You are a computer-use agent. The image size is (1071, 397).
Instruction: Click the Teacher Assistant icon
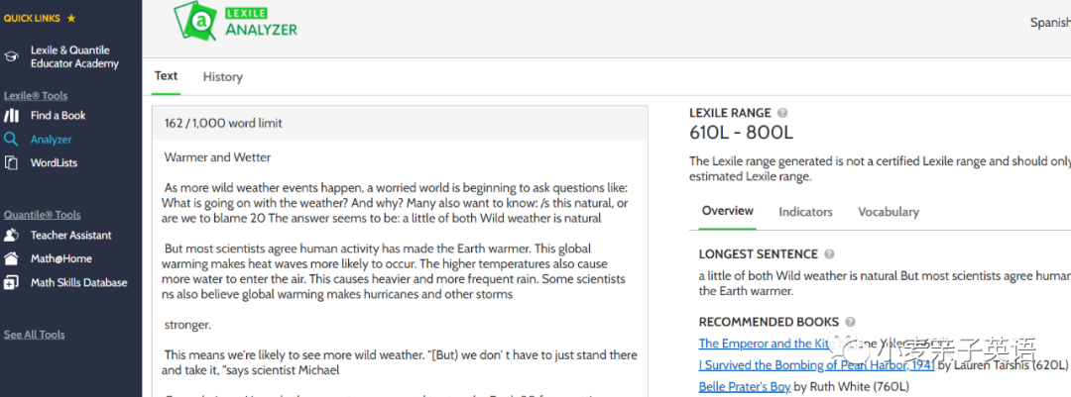point(11,236)
